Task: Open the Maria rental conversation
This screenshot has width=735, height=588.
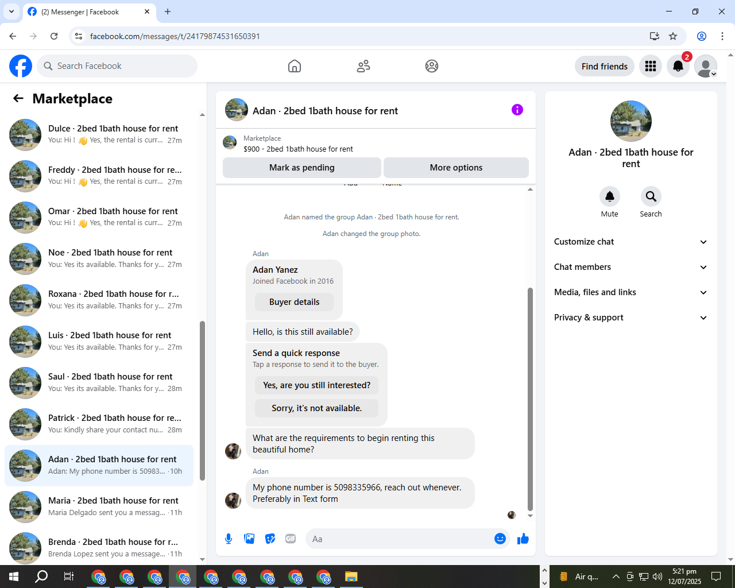Action: pos(99,506)
